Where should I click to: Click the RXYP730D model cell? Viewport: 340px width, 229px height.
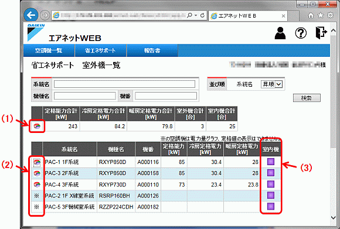116,184
